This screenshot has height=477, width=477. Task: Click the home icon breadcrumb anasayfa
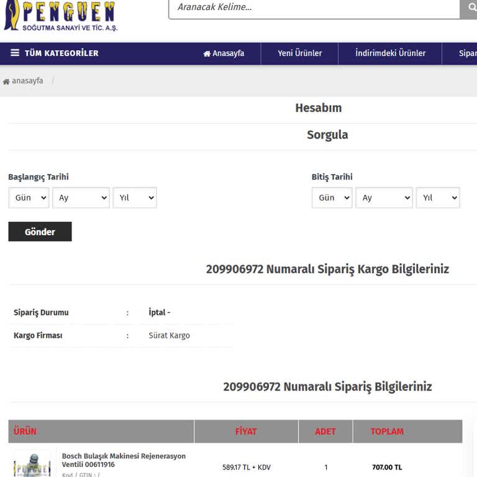(x=23, y=81)
